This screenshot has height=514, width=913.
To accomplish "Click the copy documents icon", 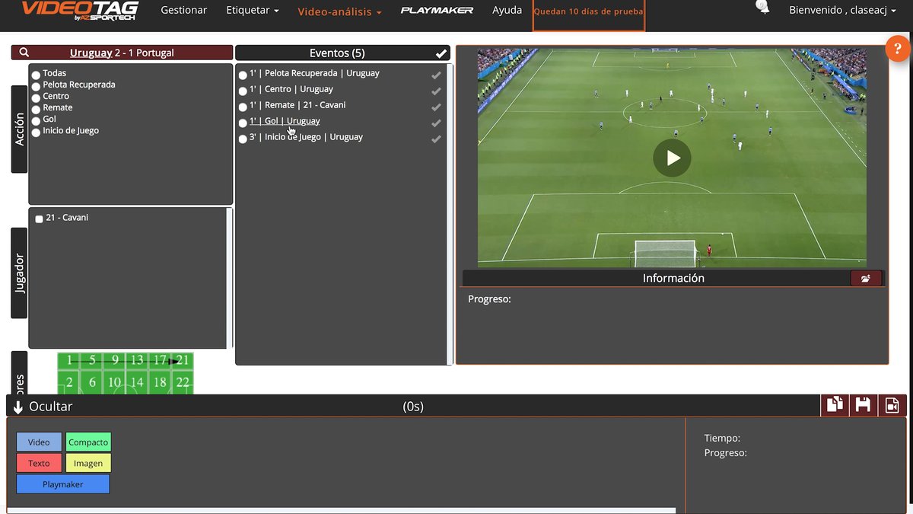I will coord(835,405).
